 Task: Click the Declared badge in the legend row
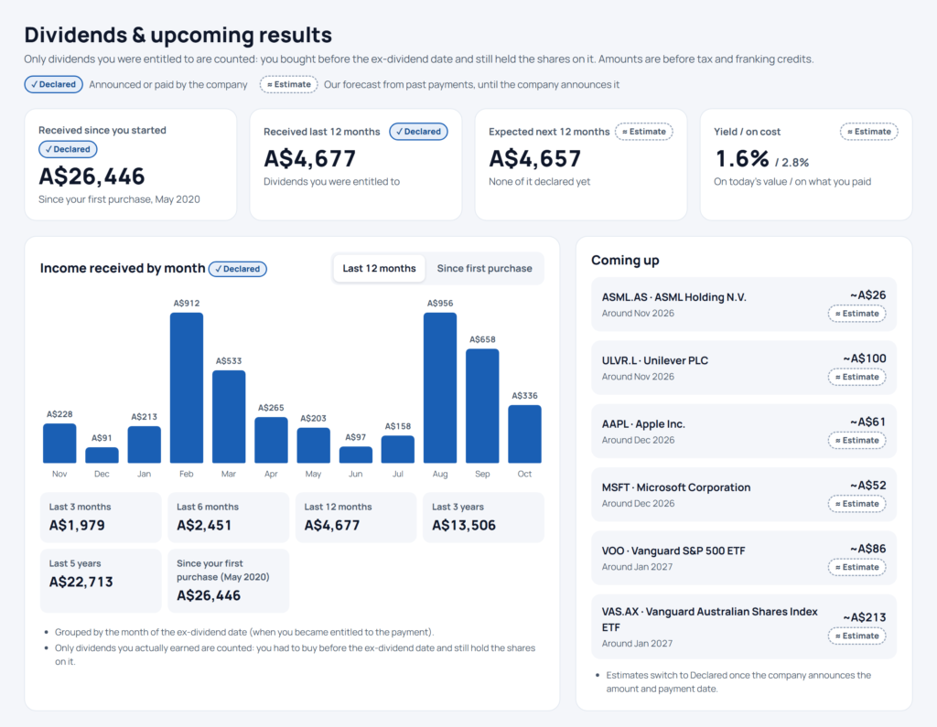54,84
